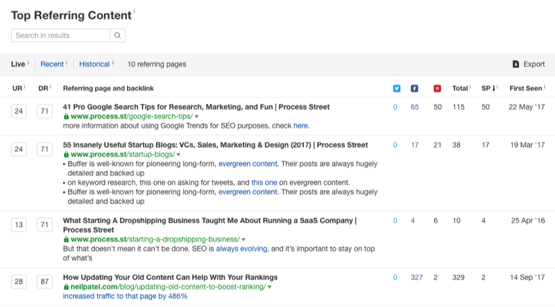Click the 'always evolving' backlink anchor
Screen dimensions: 555x307
pos(241,249)
